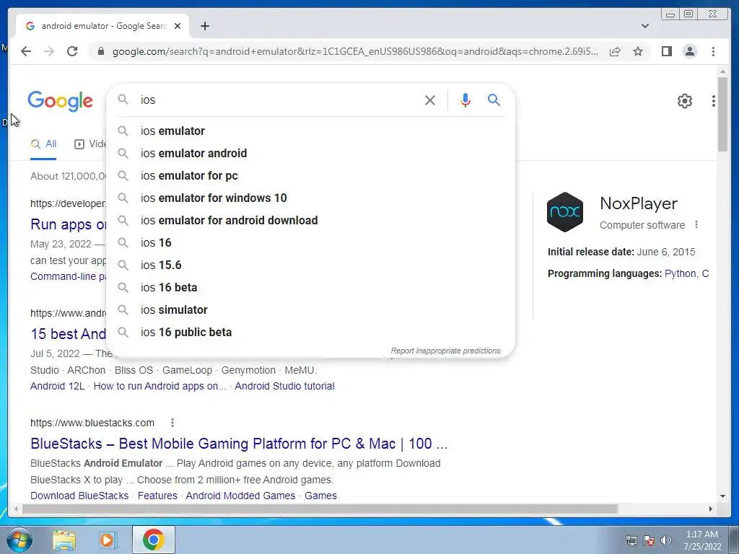The height and width of the screenshot is (554, 739).
Task: Open the 'Features' sitelink
Action: pyautogui.click(x=157, y=496)
